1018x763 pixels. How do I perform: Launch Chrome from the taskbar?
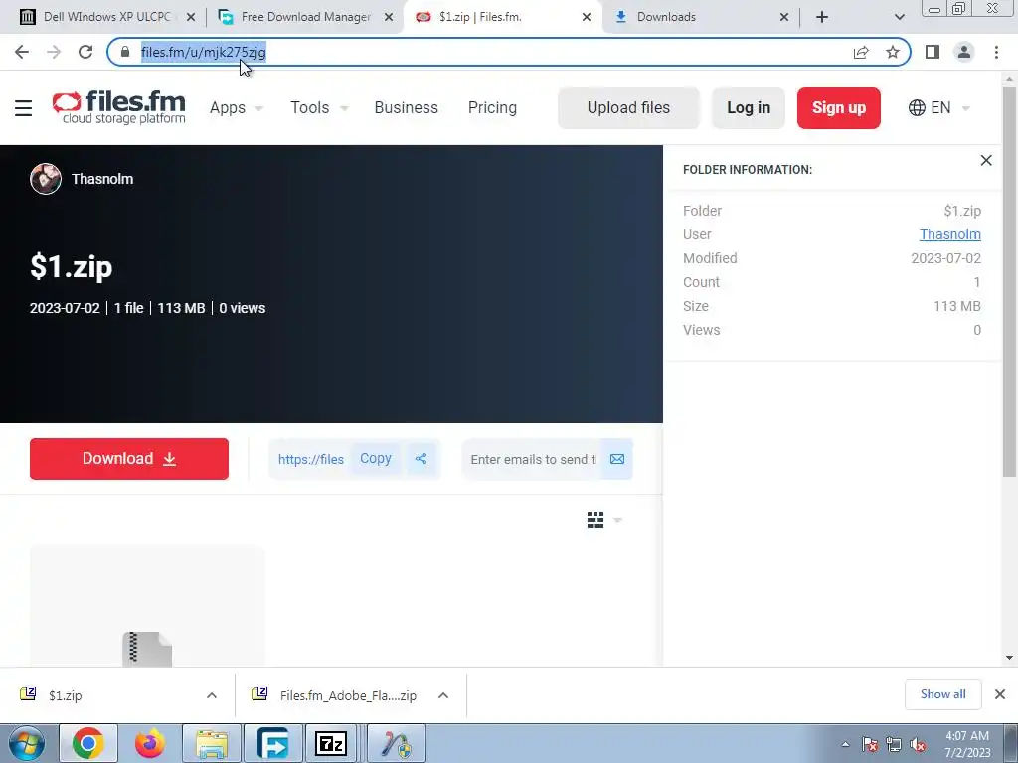coord(88,743)
